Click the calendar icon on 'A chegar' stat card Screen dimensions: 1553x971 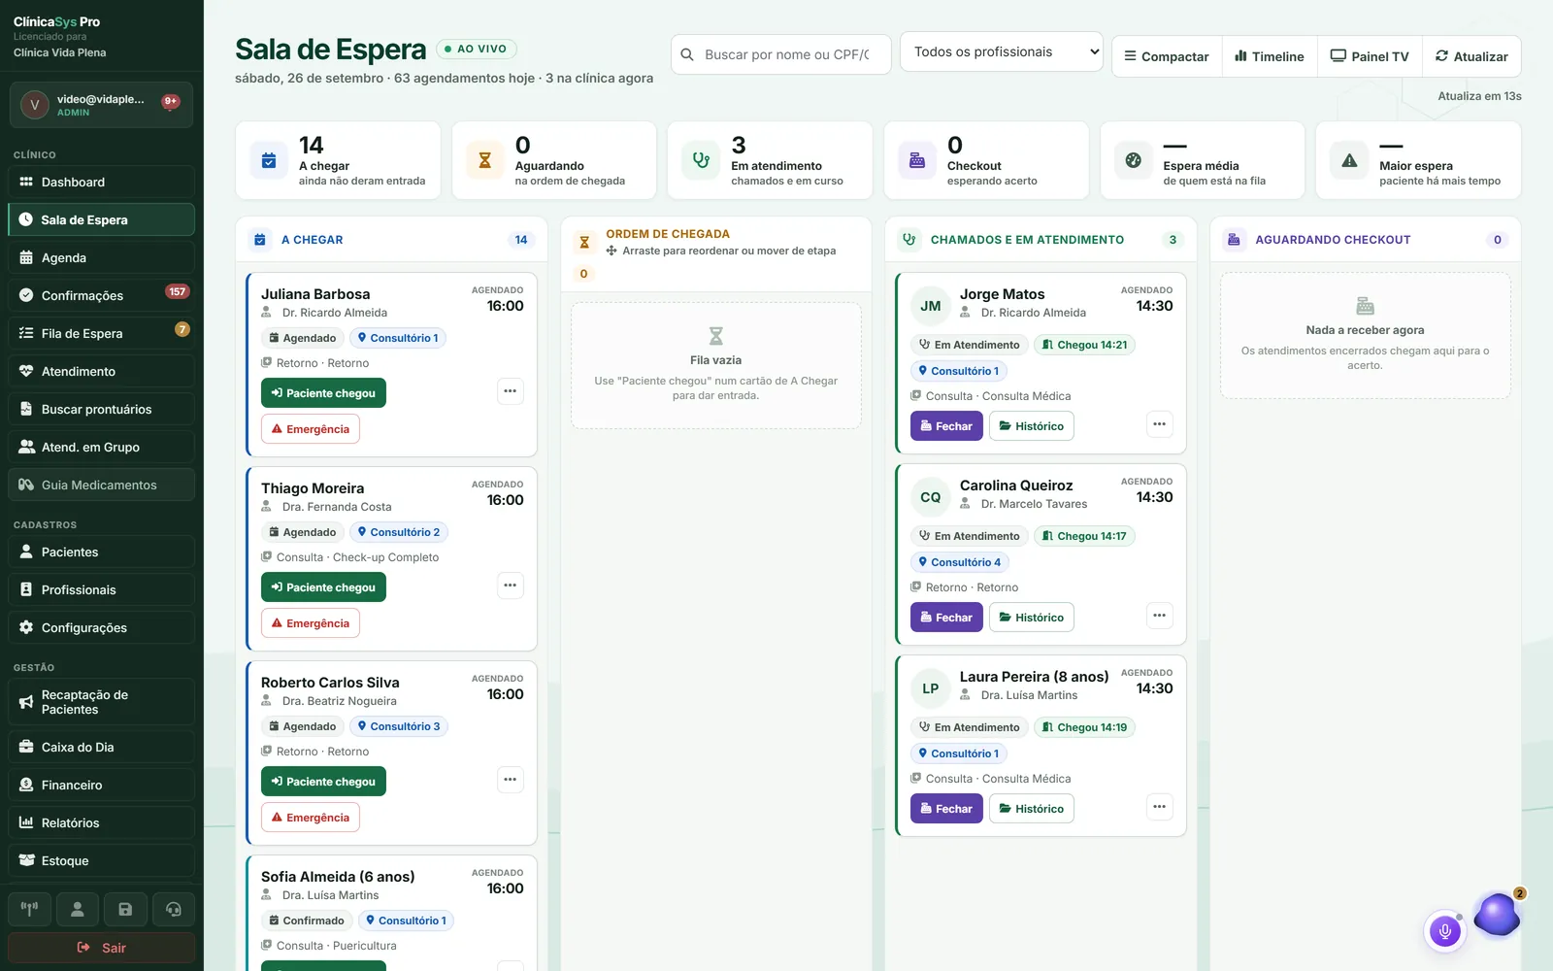269,160
